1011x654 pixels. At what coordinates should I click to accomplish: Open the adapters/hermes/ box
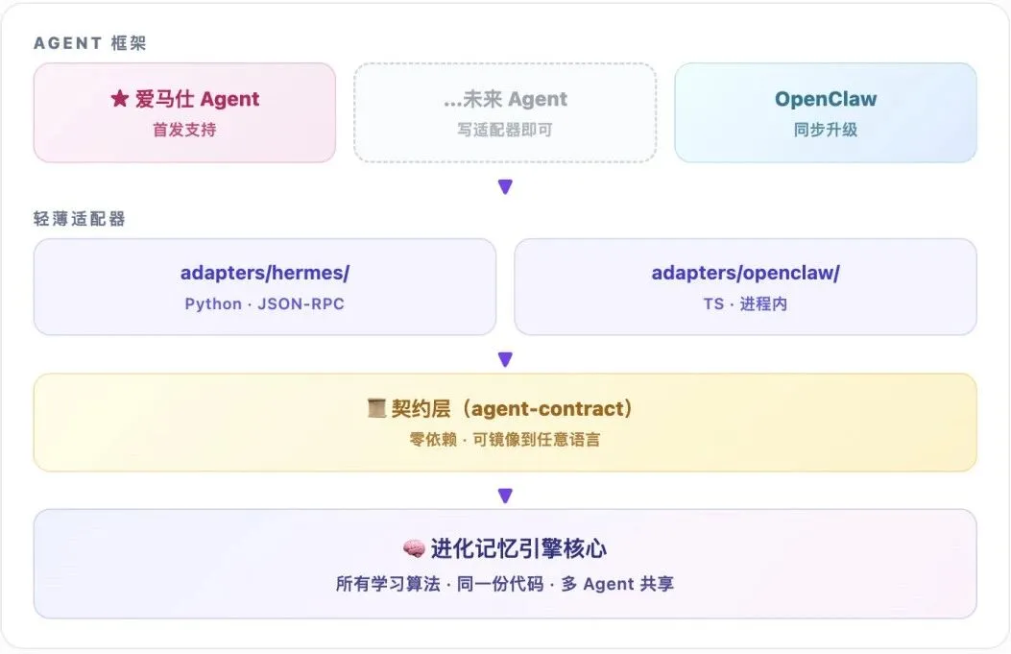click(265, 287)
